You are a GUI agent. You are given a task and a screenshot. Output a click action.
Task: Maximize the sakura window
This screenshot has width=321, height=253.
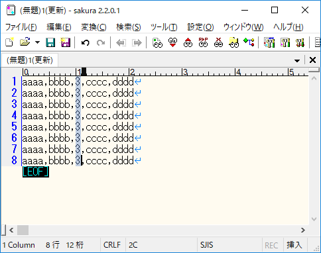pos(275,10)
